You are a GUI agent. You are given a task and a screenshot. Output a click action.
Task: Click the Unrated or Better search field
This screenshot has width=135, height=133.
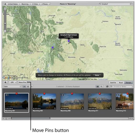121,87
